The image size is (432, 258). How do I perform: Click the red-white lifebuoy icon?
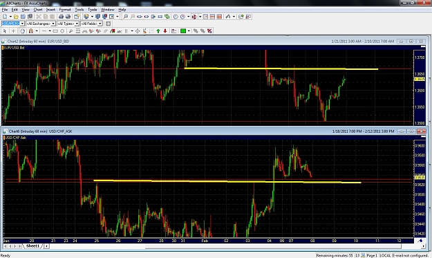[194, 17]
